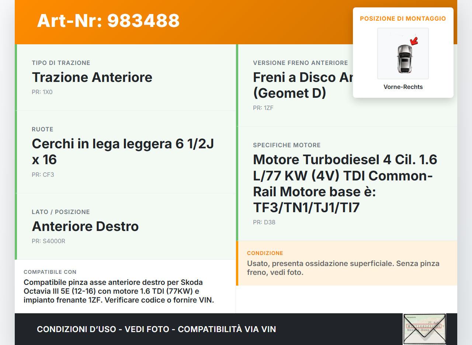Click the PR: 1ZF code
Image resolution: width=472 pixels, height=345 pixels.
coord(263,108)
